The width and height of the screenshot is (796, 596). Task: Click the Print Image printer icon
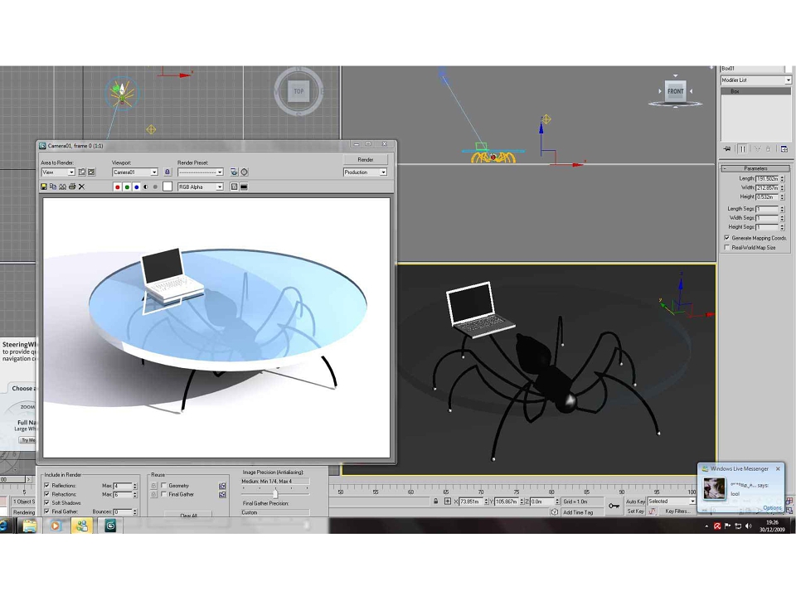(x=72, y=187)
